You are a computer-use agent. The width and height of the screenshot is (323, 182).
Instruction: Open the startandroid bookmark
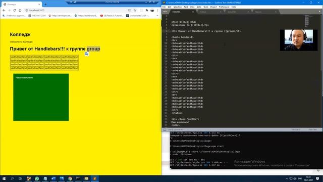[86, 16]
